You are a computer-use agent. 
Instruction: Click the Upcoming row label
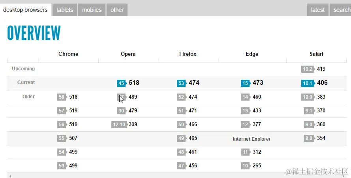[x=23, y=69]
